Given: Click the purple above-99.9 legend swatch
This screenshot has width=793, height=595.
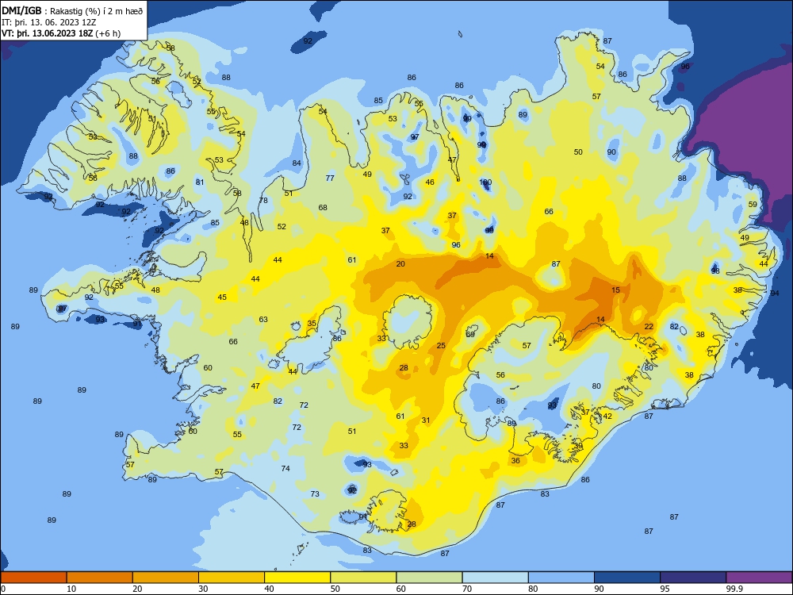Looking at the screenshot, I should pos(759,578).
